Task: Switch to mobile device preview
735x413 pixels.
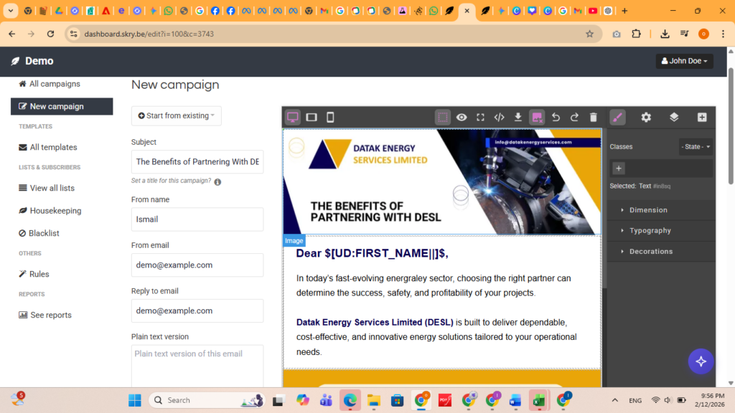Action: (330, 117)
